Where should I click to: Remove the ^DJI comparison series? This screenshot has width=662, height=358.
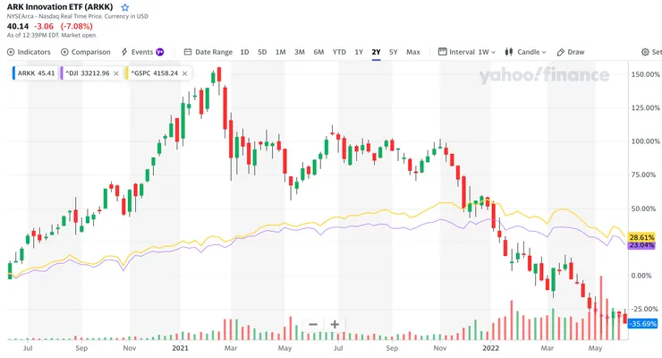click(x=118, y=72)
